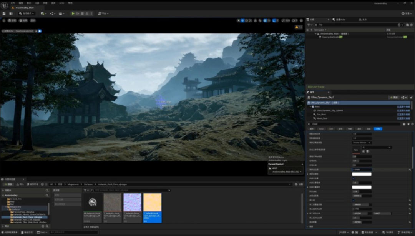Click the Advance Frame icon beside Play
Image resolution: width=415 pixels, height=236 pixels.
(78, 13)
